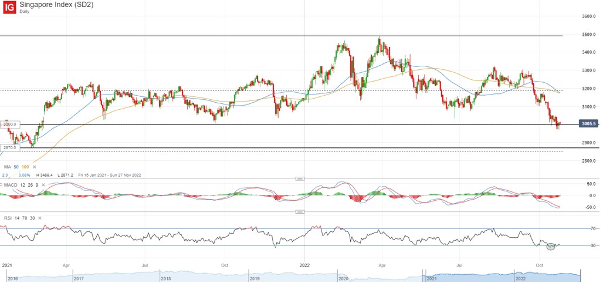603x283 pixels.
Task: Click 2018 in the timeline navigator
Action: (167, 278)
